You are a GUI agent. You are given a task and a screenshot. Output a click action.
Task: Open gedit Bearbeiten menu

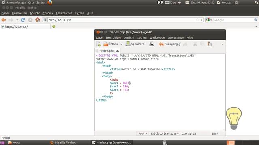[x=114, y=37]
